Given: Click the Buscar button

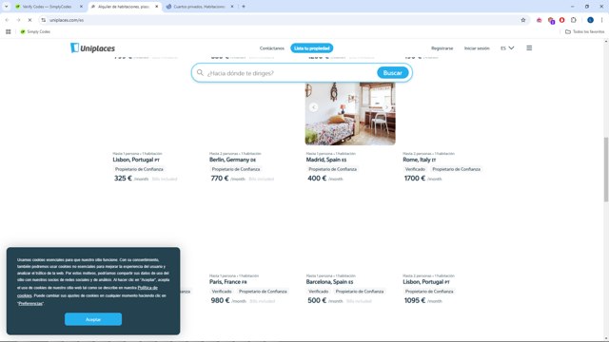Looking at the screenshot, I should [393, 73].
